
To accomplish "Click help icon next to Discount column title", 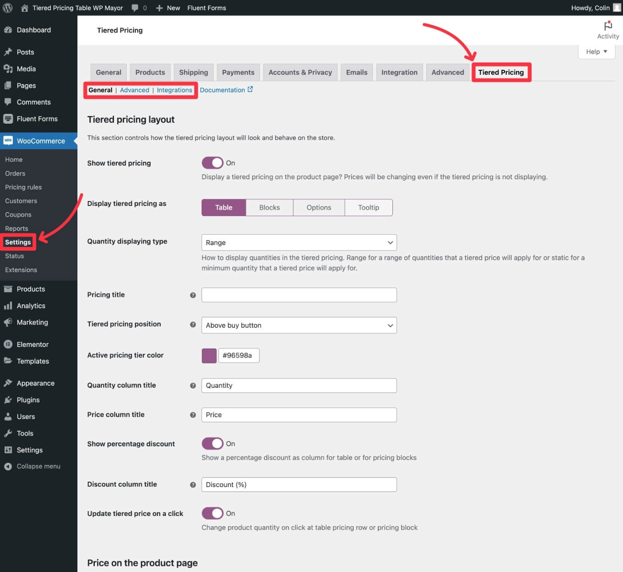I will tap(193, 485).
